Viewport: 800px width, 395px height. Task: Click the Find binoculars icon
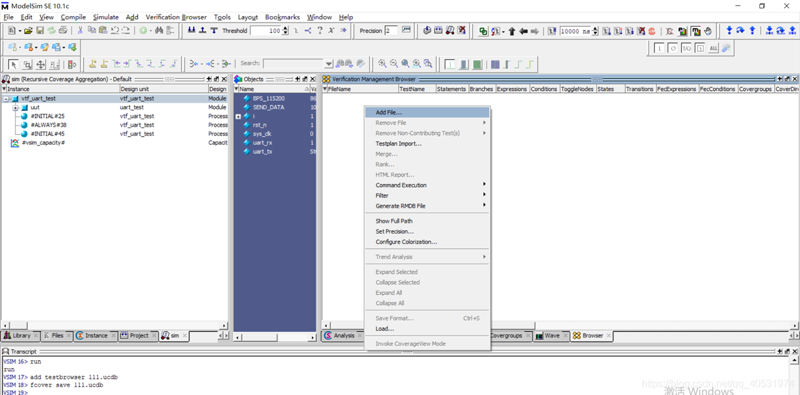(159, 31)
